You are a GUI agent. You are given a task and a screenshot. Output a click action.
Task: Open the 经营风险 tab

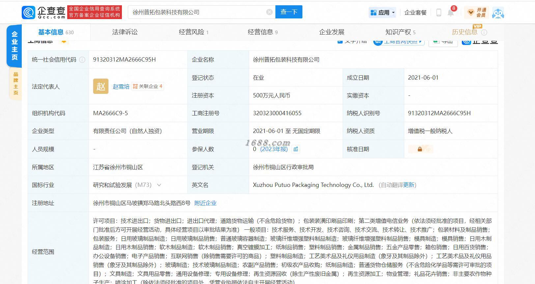(194, 32)
